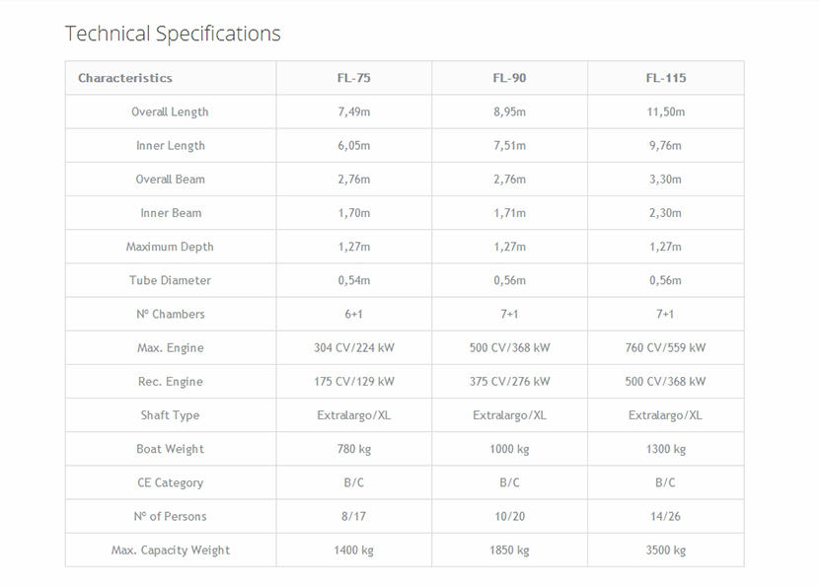Click the Tube Diameter row label

(170, 280)
